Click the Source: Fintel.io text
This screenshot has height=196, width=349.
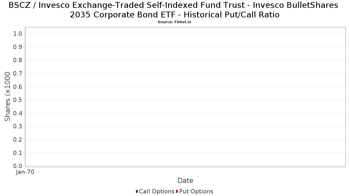tap(174, 22)
